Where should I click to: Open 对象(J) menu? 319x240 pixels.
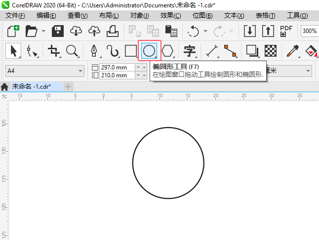pyautogui.click(x=140, y=16)
